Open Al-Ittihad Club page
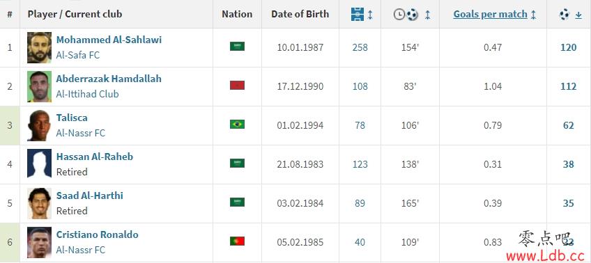The image size is (591, 263). click(87, 94)
